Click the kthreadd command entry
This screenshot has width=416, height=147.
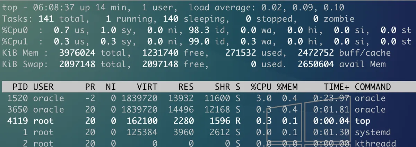point(375,143)
